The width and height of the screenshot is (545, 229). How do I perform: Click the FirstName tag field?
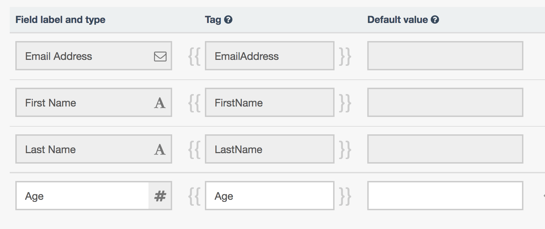pyautogui.click(x=269, y=103)
